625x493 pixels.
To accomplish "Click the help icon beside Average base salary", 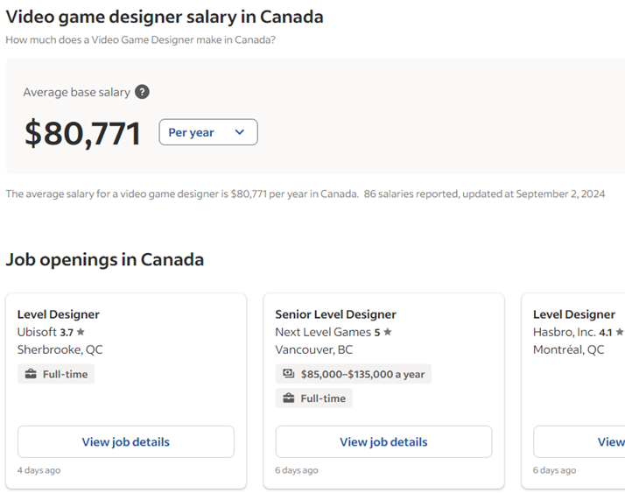I will (x=142, y=92).
